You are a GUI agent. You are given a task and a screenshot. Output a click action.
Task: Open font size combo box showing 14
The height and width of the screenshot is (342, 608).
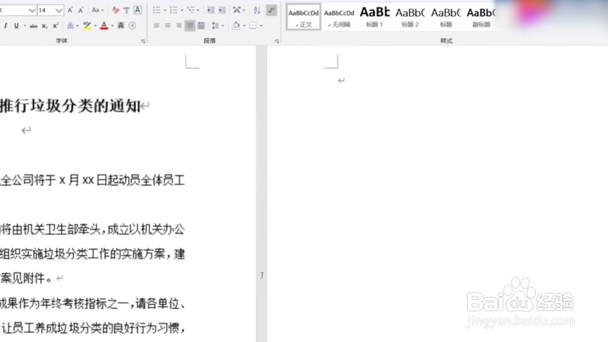(x=50, y=10)
